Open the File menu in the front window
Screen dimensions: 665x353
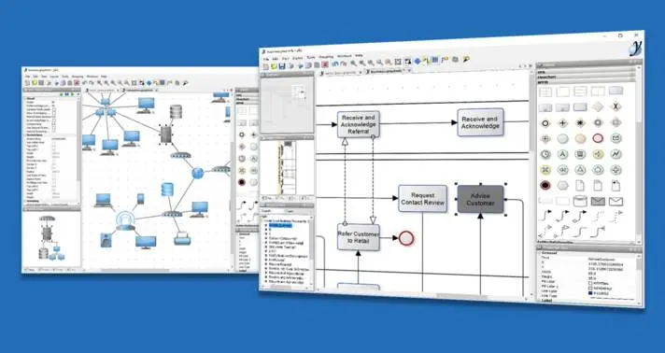tap(266, 59)
